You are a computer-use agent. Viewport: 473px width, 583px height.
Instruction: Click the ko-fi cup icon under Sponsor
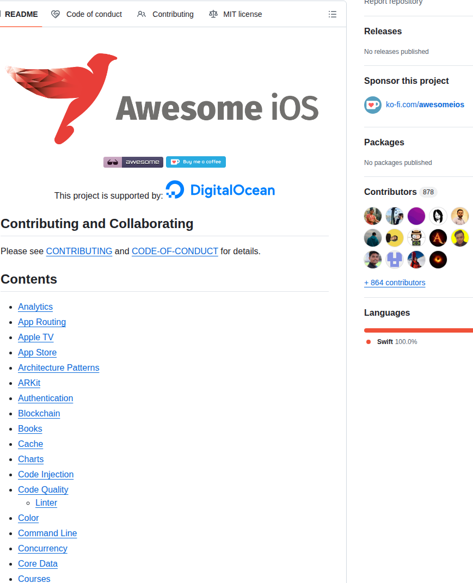point(373,105)
